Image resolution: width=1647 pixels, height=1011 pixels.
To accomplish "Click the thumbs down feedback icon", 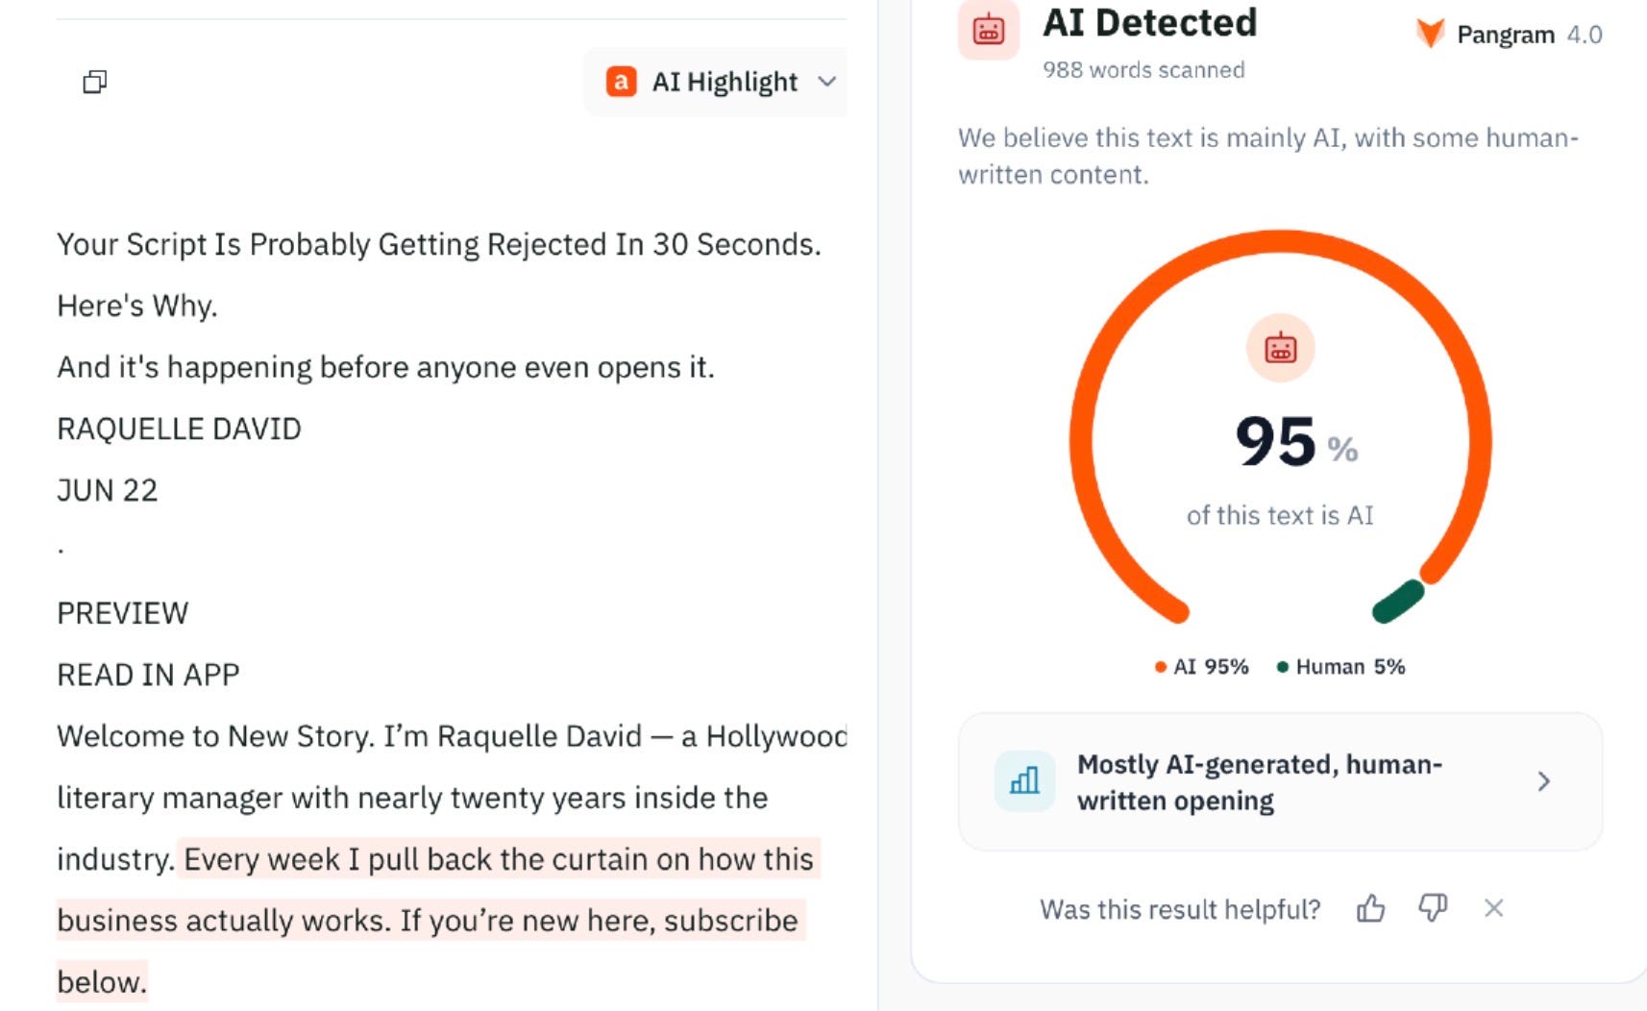I will (x=1433, y=907).
